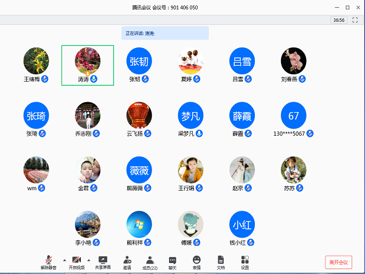Select 王绪梅's yellow flower avatar
The image size is (365, 274).
pos(36,61)
